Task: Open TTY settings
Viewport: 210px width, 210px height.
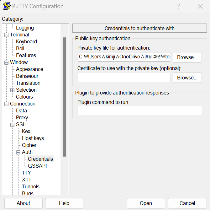Action: point(26,173)
